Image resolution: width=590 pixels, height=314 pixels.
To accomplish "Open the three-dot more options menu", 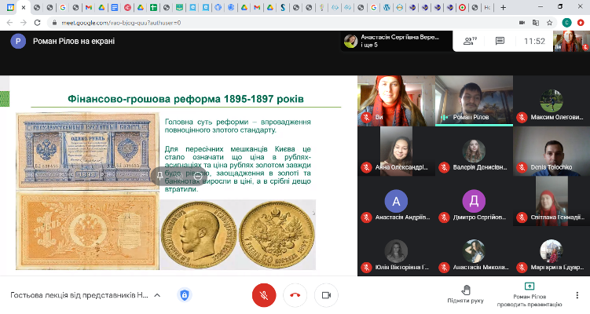I will tap(577, 295).
